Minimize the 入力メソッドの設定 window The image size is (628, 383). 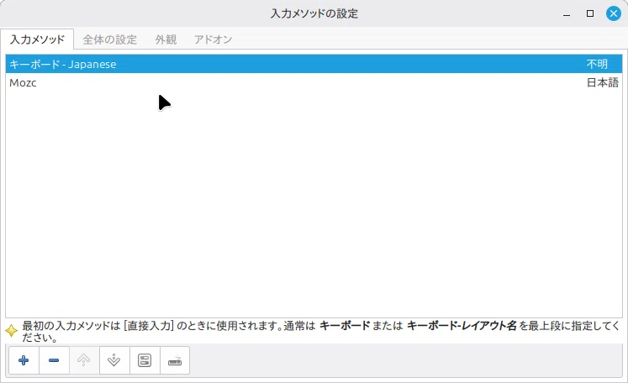point(567,14)
